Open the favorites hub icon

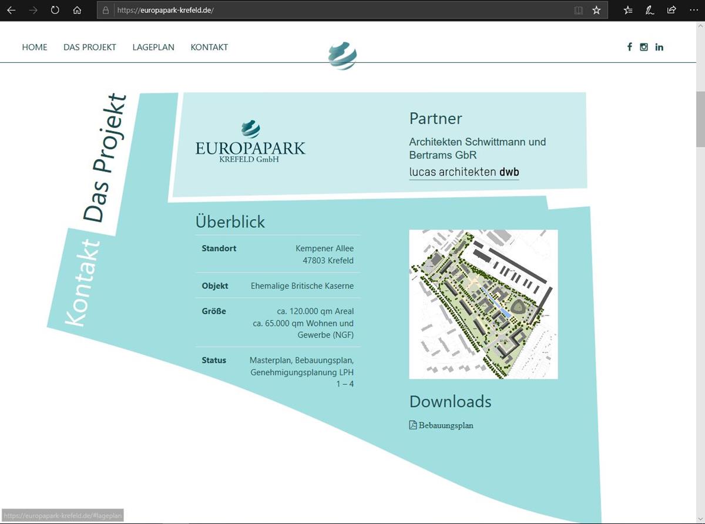628,10
